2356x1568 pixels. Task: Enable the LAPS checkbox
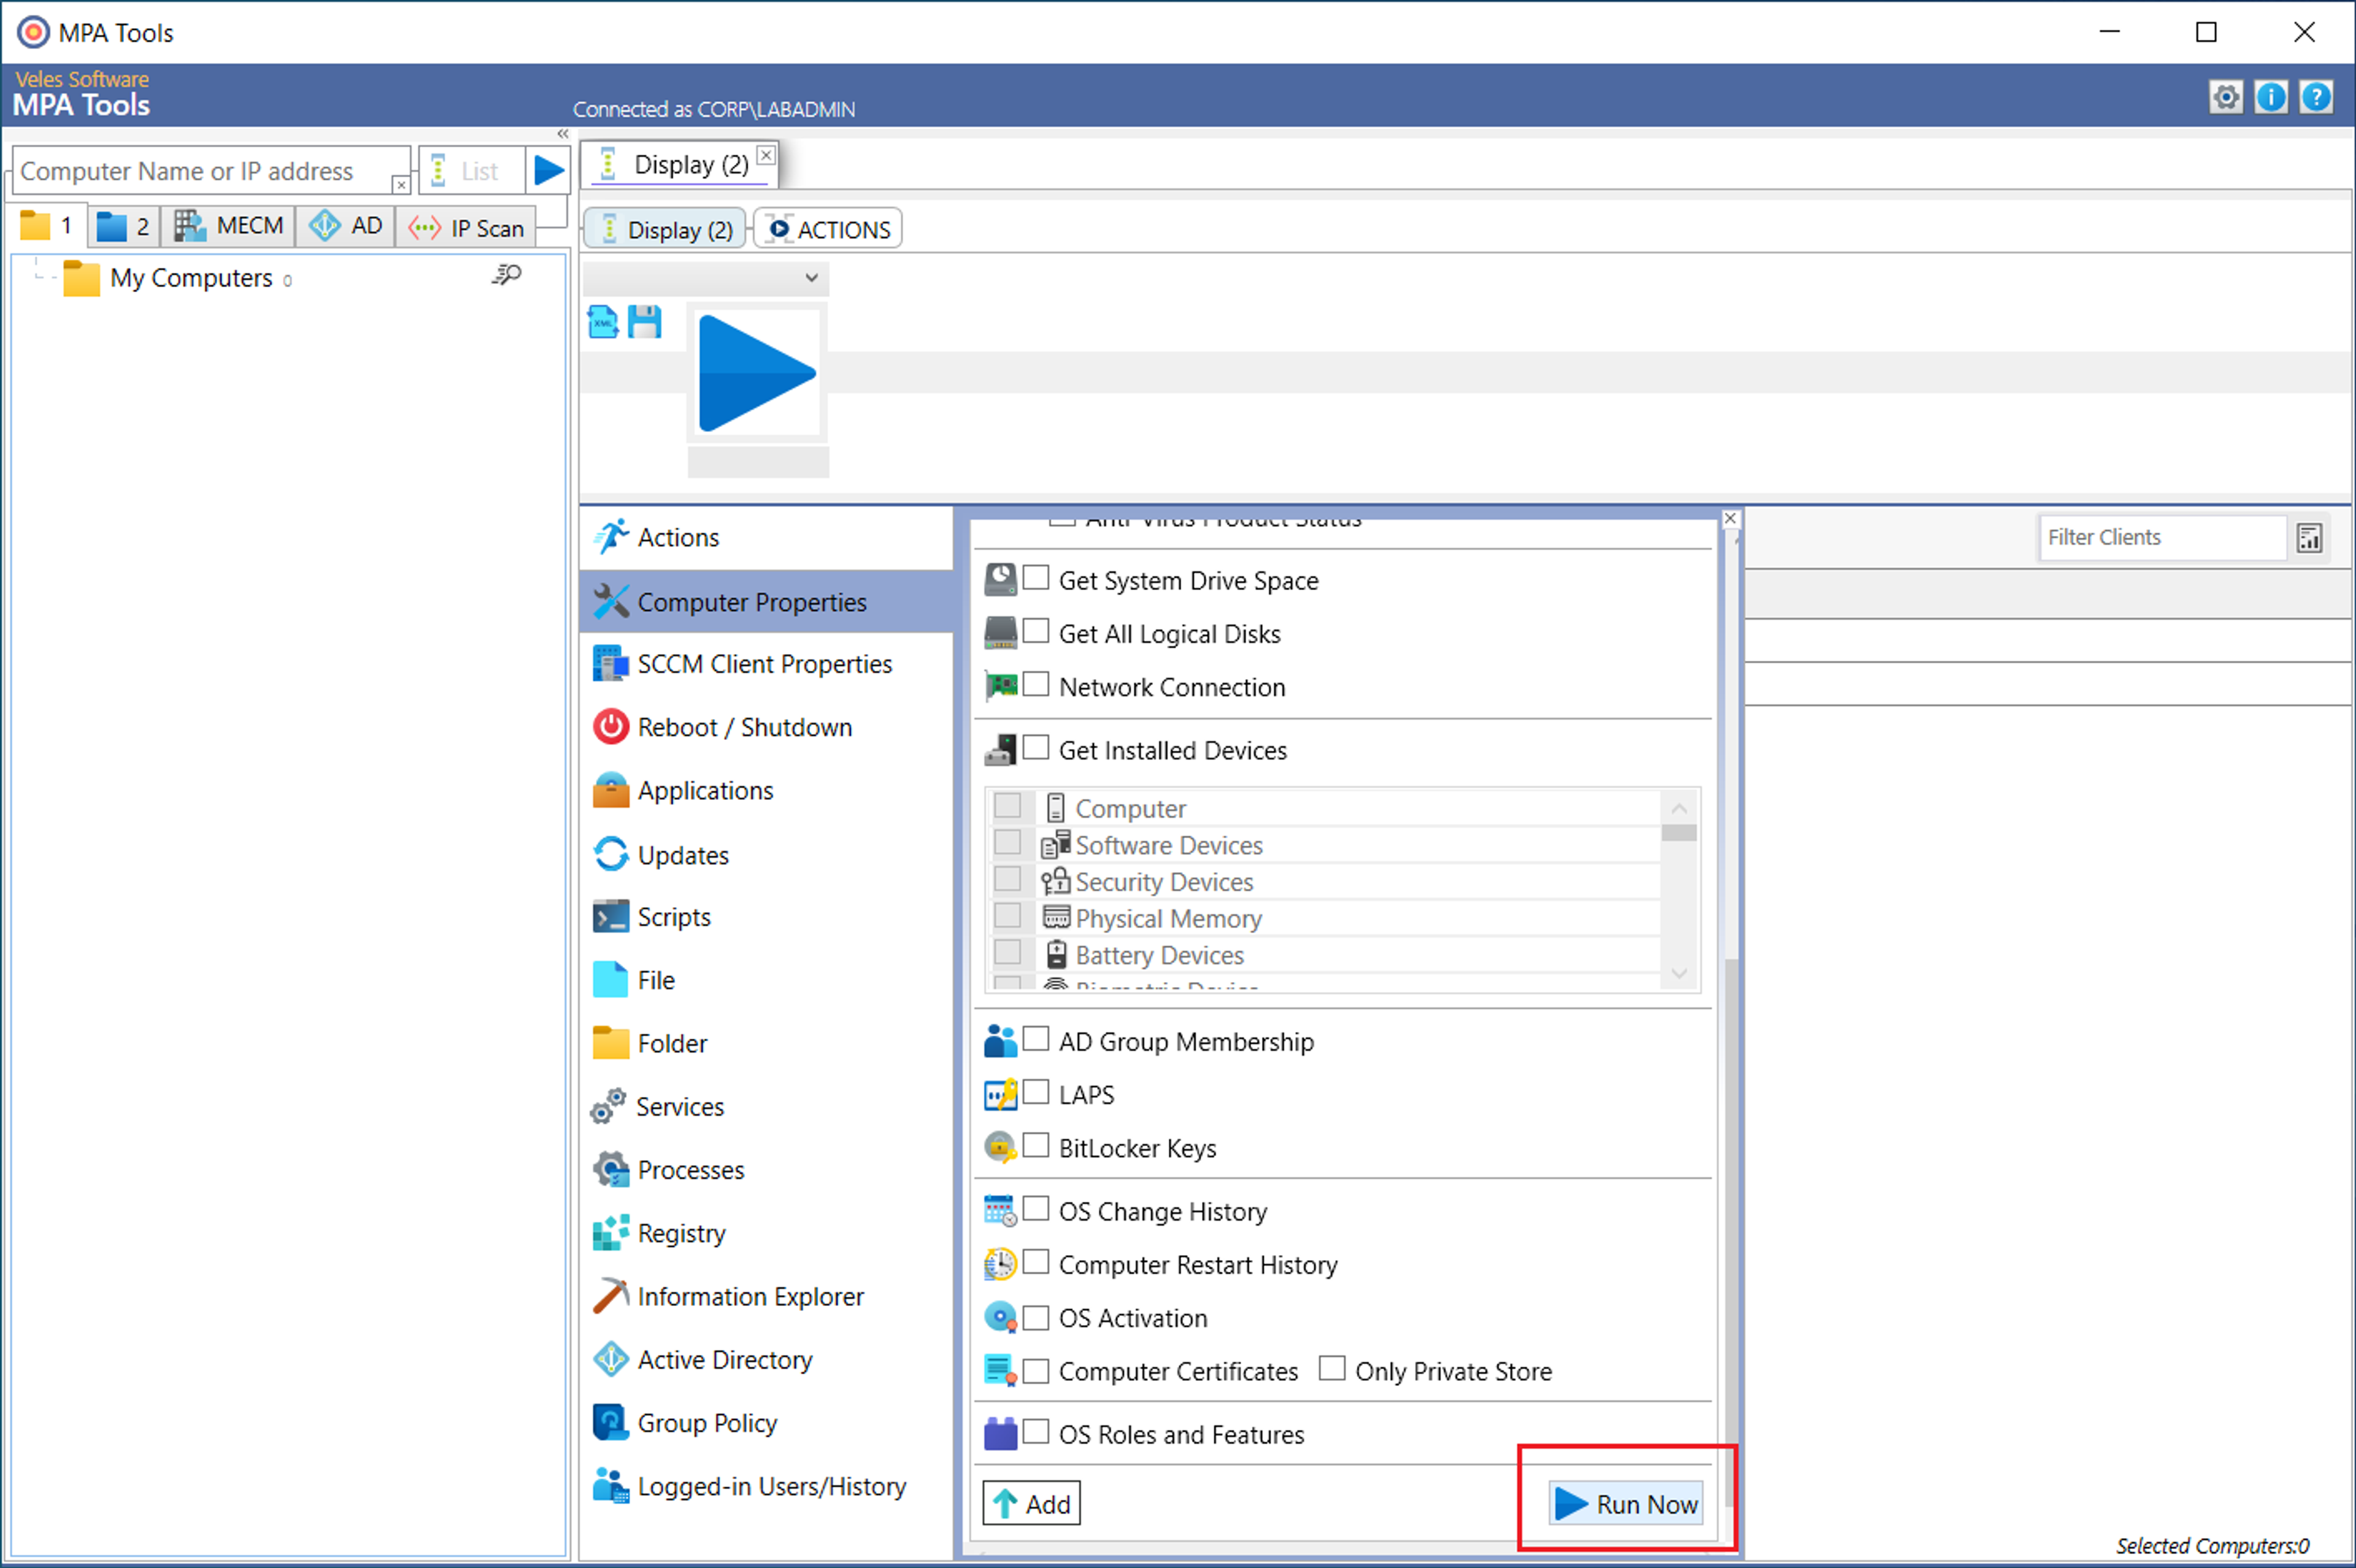point(1036,1092)
